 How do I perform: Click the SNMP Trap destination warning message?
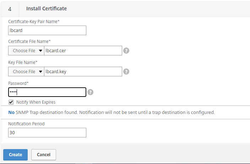pyautogui.click(x=112, y=113)
